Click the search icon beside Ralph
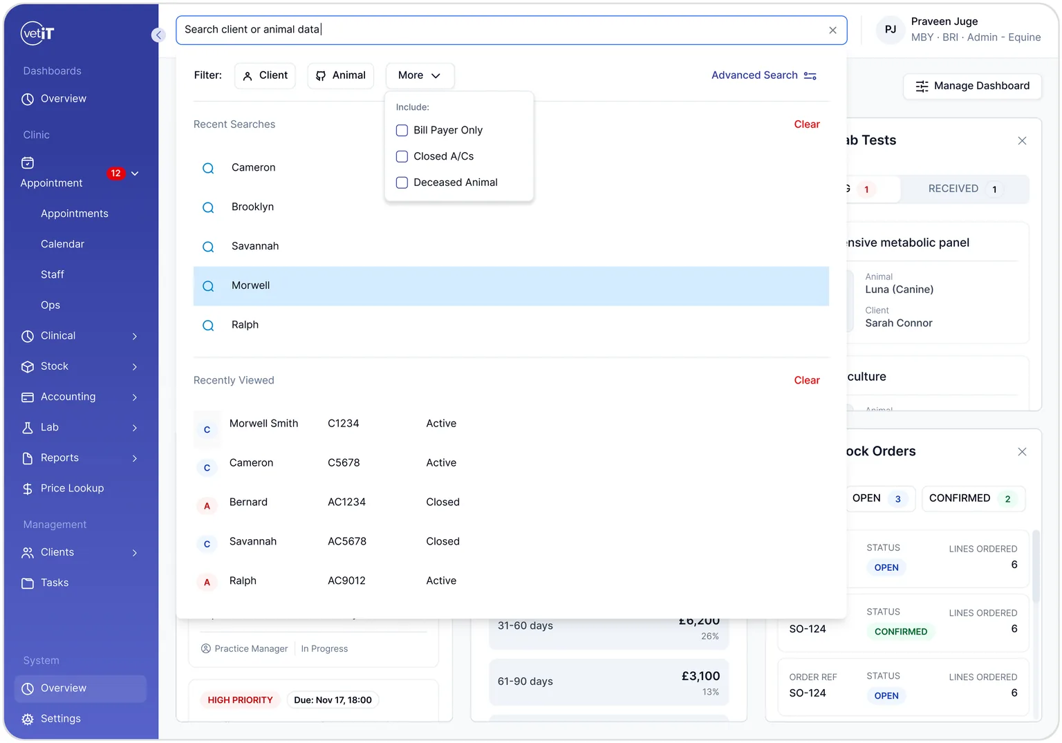Screen dimensions: 1062x743 point(208,326)
